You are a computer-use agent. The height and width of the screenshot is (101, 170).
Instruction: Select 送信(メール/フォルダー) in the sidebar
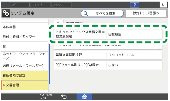click(x=24, y=66)
